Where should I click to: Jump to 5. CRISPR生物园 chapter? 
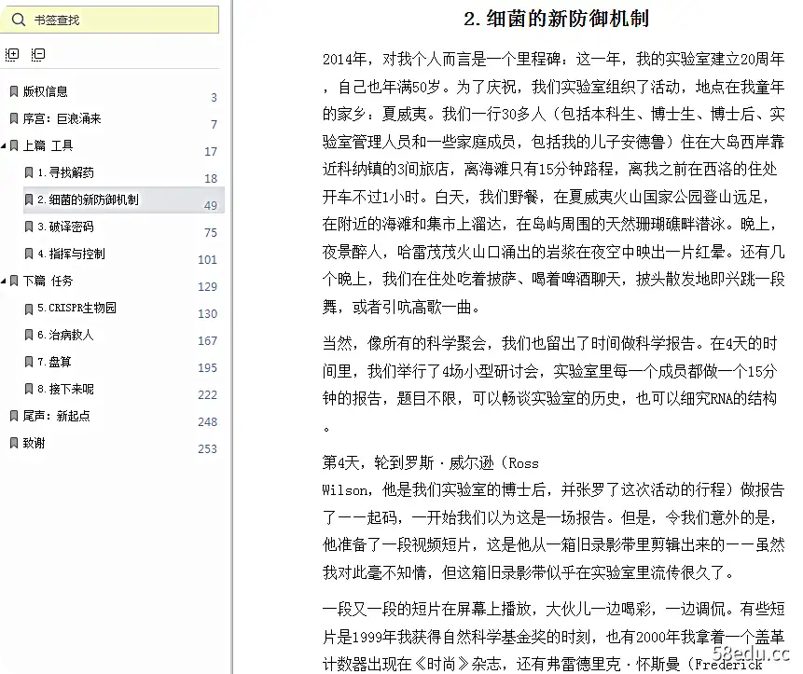point(76,308)
